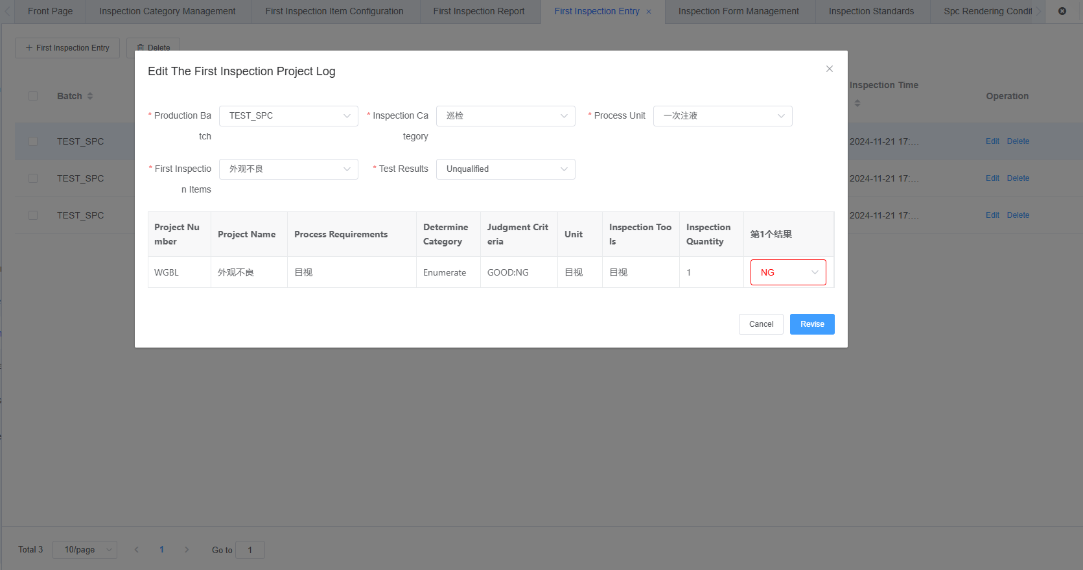Viewport: 1083px width, 570px height.
Task: Open the Production Batch dropdown
Action: [288, 116]
